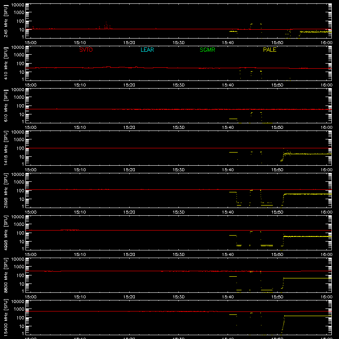Click the 15:10 tick label under 2695 MHz plot

[x=80, y=212]
